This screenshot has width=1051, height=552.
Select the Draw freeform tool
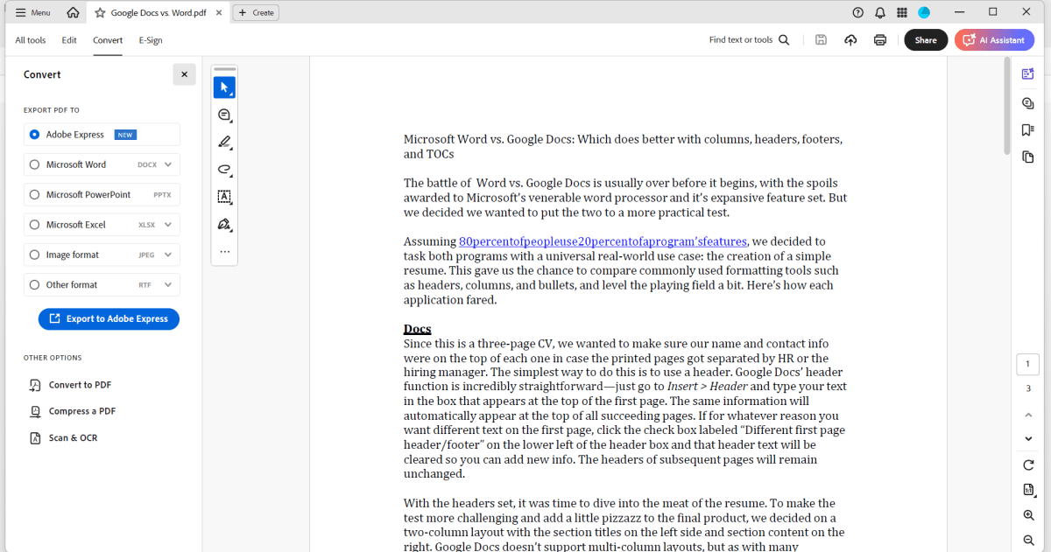224,169
